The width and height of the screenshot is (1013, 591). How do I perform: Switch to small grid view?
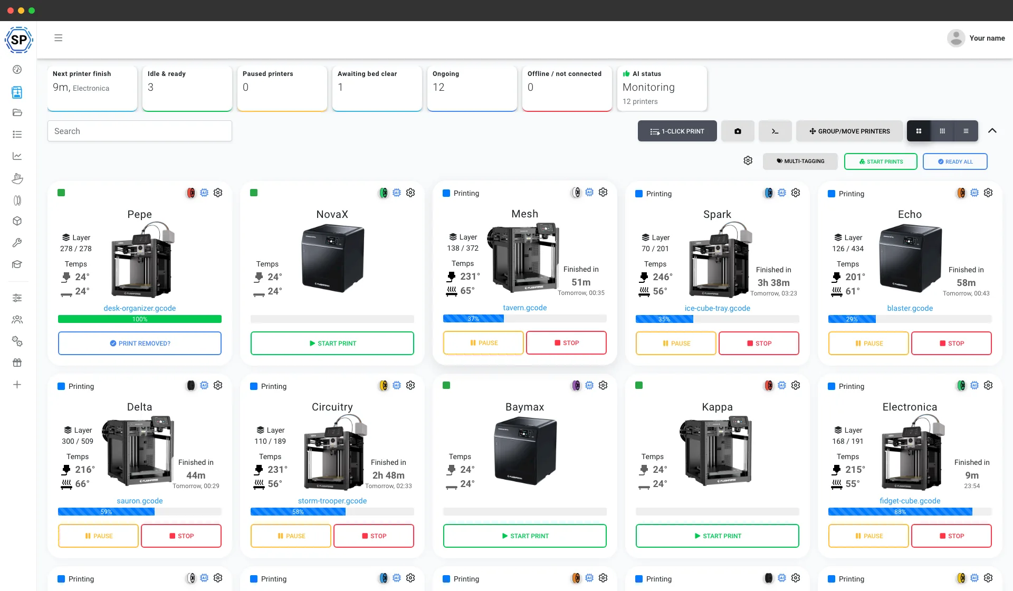point(942,131)
